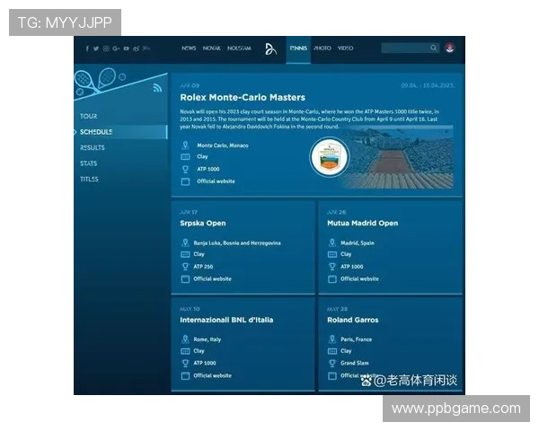Open the Mutua Madrid Open title

click(363, 224)
